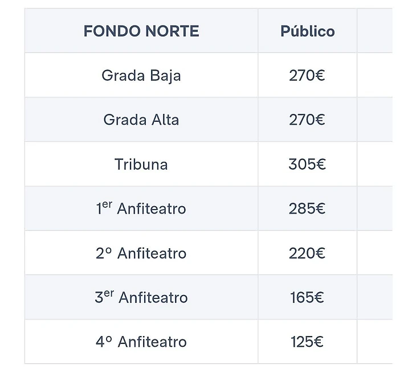This screenshot has width=416, height=377.
Task: Click the blank cell after Tribuna's 305€
Action: coord(375,165)
